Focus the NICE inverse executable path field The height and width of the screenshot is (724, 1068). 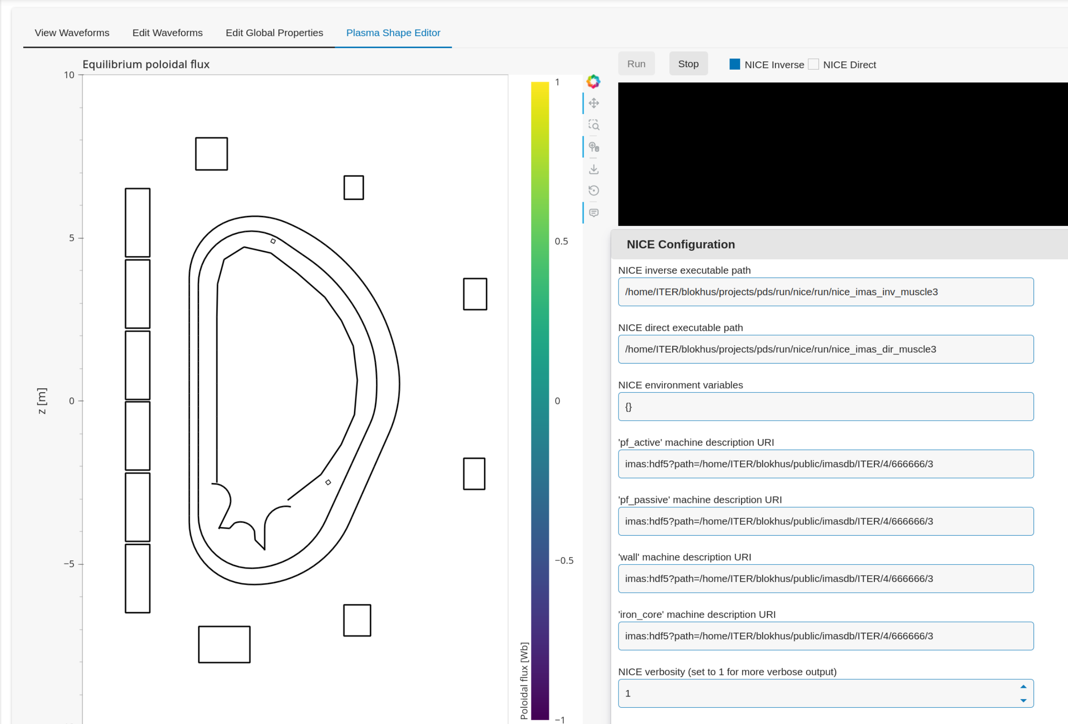tap(826, 292)
